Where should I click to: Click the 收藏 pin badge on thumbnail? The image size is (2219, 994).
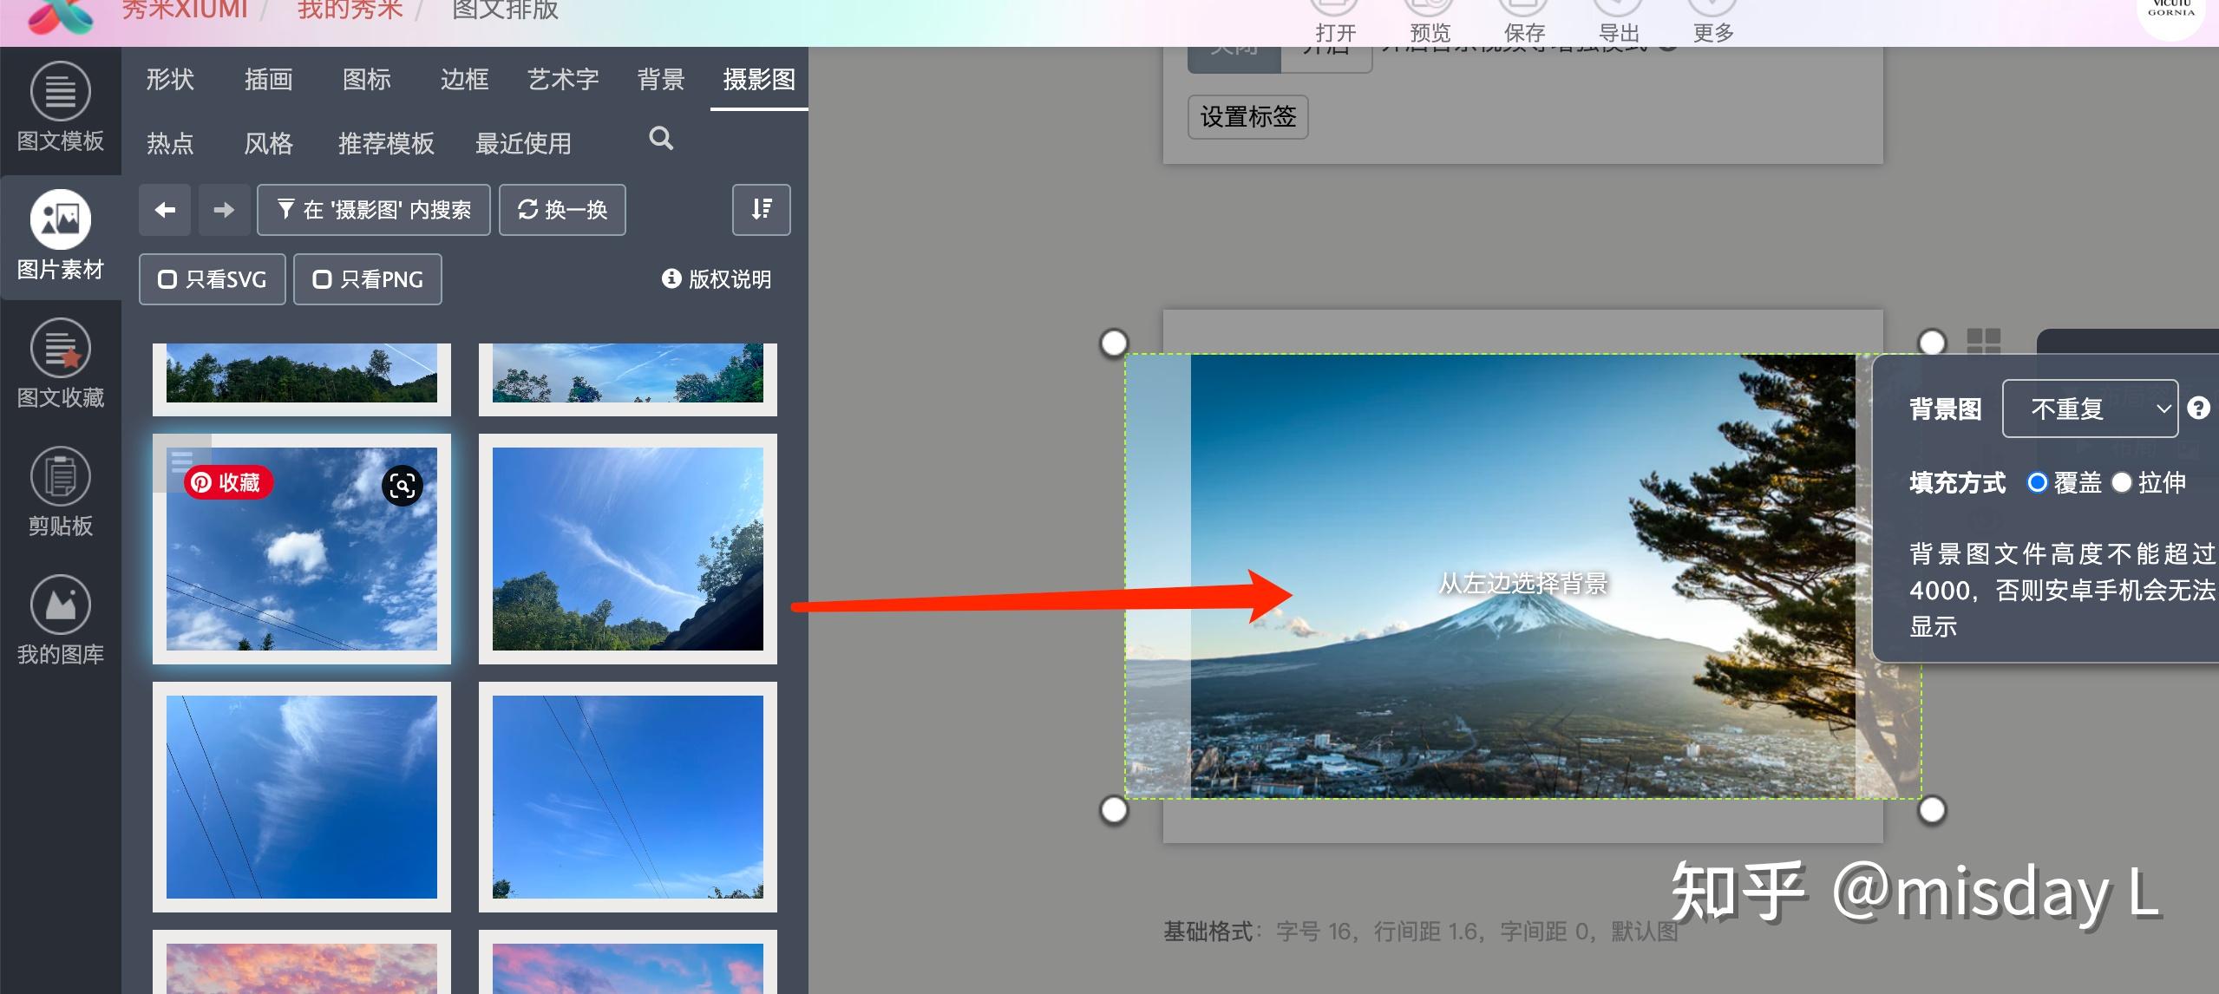pyautogui.click(x=228, y=482)
